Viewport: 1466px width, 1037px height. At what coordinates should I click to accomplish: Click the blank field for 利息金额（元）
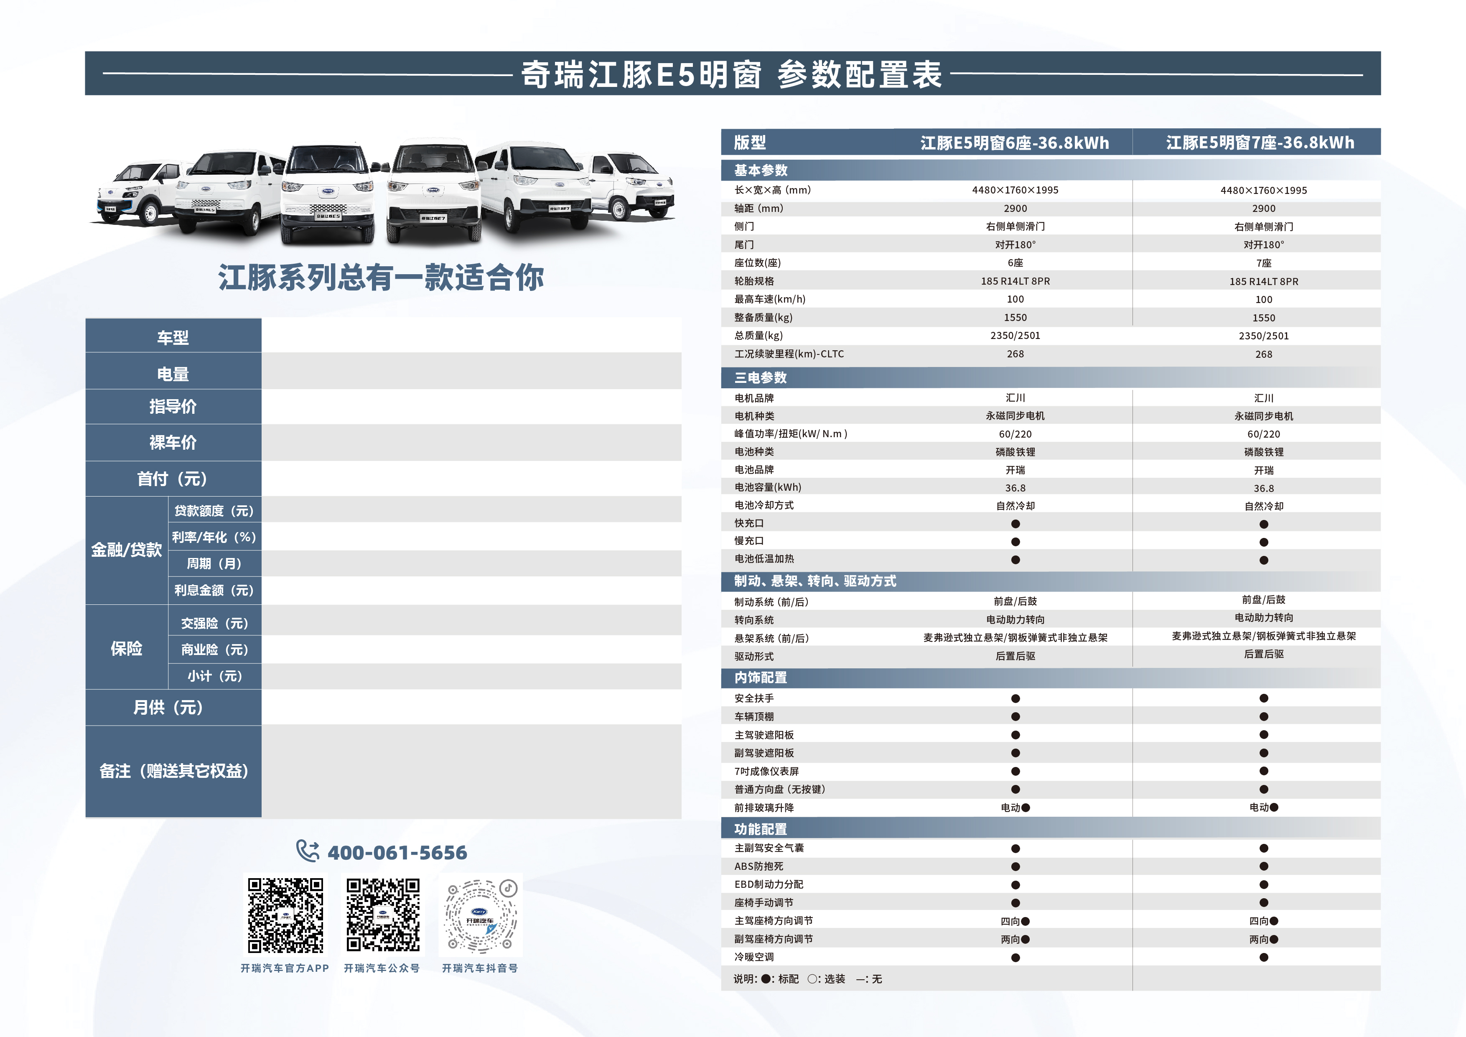(471, 591)
